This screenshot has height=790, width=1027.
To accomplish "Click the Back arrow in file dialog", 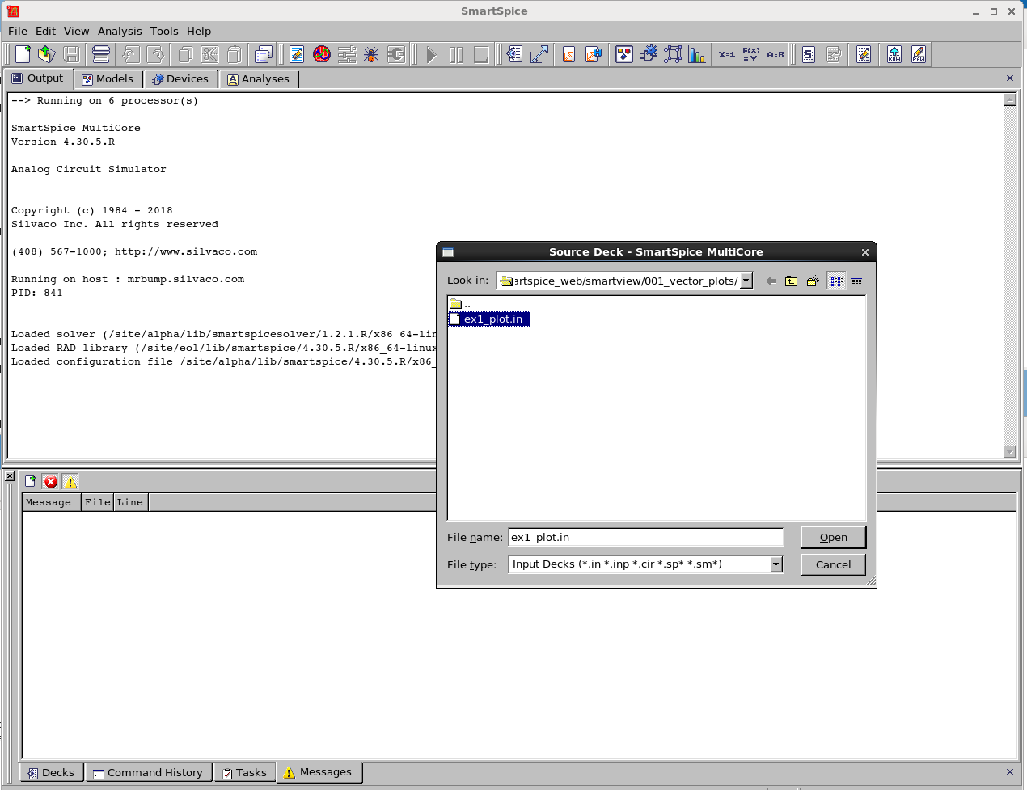I will (x=771, y=281).
